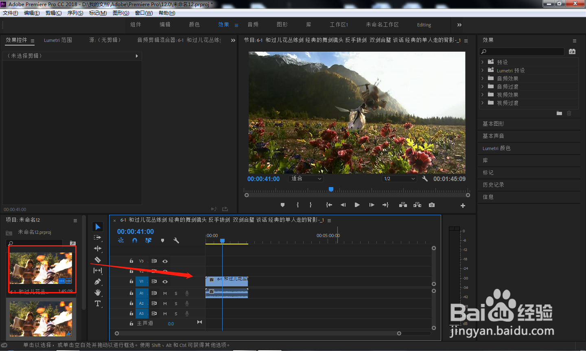Show more workspaces via double chevron
Image resolution: width=586 pixels, height=351 pixels.
(x=459, y=25)
